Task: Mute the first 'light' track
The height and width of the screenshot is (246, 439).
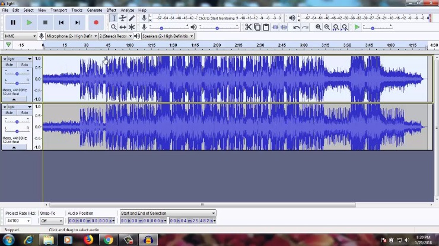Action: pos(9,65)
